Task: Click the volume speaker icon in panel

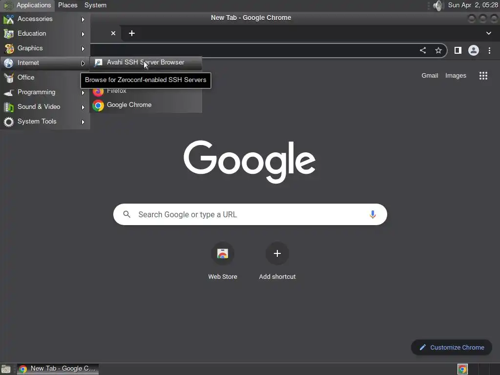Action: pos(438,5)
